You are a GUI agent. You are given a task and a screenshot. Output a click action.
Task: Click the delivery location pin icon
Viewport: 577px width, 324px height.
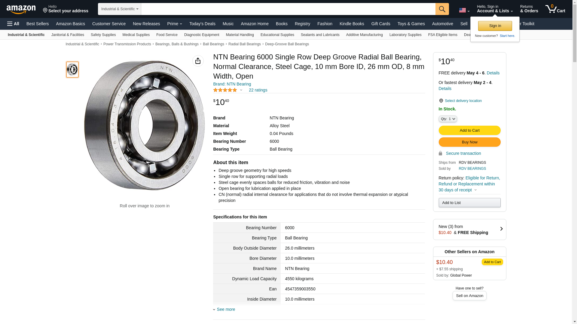[441, 101]
